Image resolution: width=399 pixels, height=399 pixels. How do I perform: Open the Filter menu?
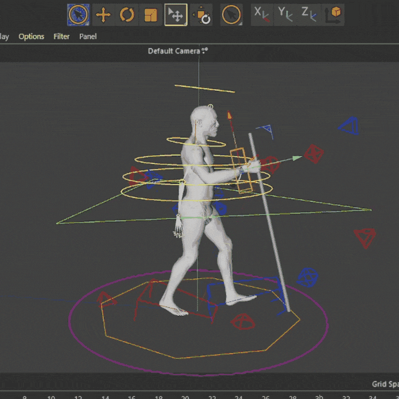tap(62, 36)
